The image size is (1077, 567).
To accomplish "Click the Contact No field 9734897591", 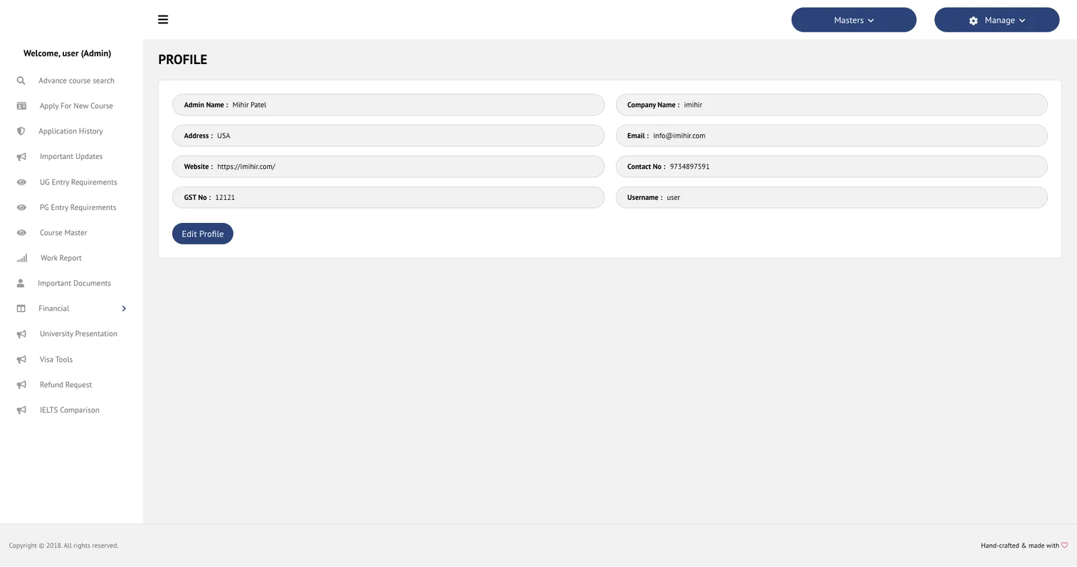I will (831, 167).
